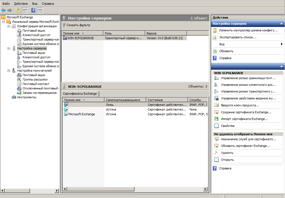The image size is (285, 198).
Task: Click the blue Help toolbar icon
Action: 33,10
